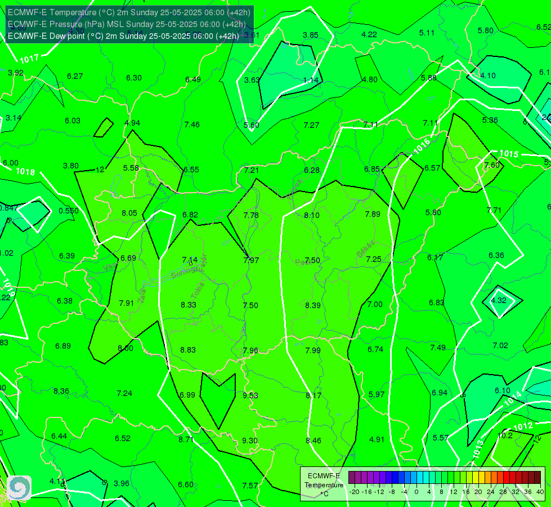Click the dark purple swatch at the legend's -20 end
The height and width of the screenshot is (507, 551).
click(x=352, y=478)
